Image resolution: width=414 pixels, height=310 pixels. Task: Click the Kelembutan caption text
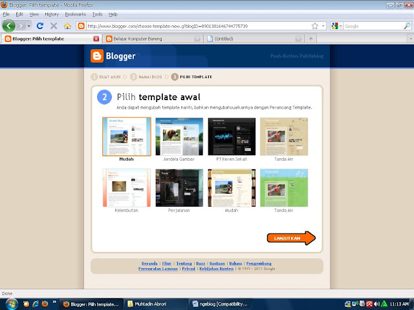click(127, 211)
